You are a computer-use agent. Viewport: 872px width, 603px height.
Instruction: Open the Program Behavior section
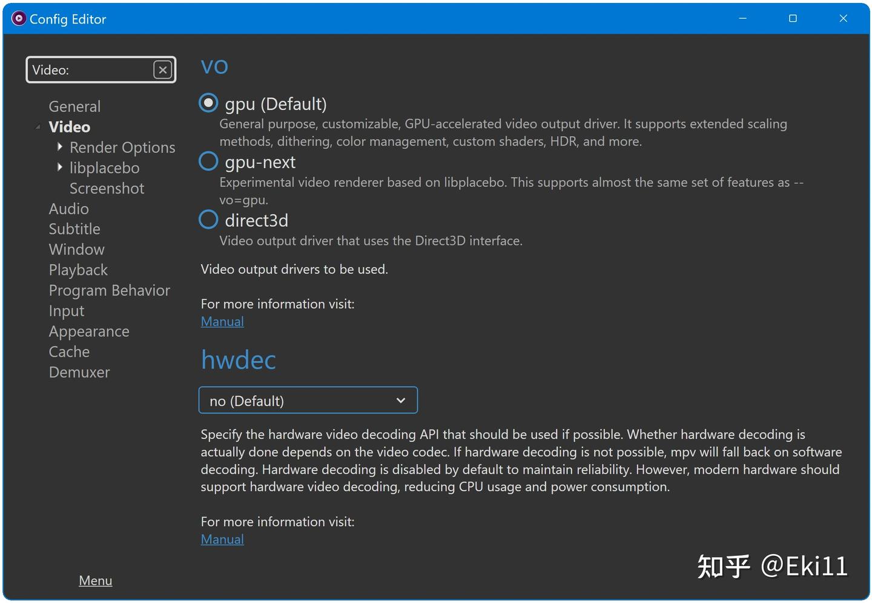point(109,290)
